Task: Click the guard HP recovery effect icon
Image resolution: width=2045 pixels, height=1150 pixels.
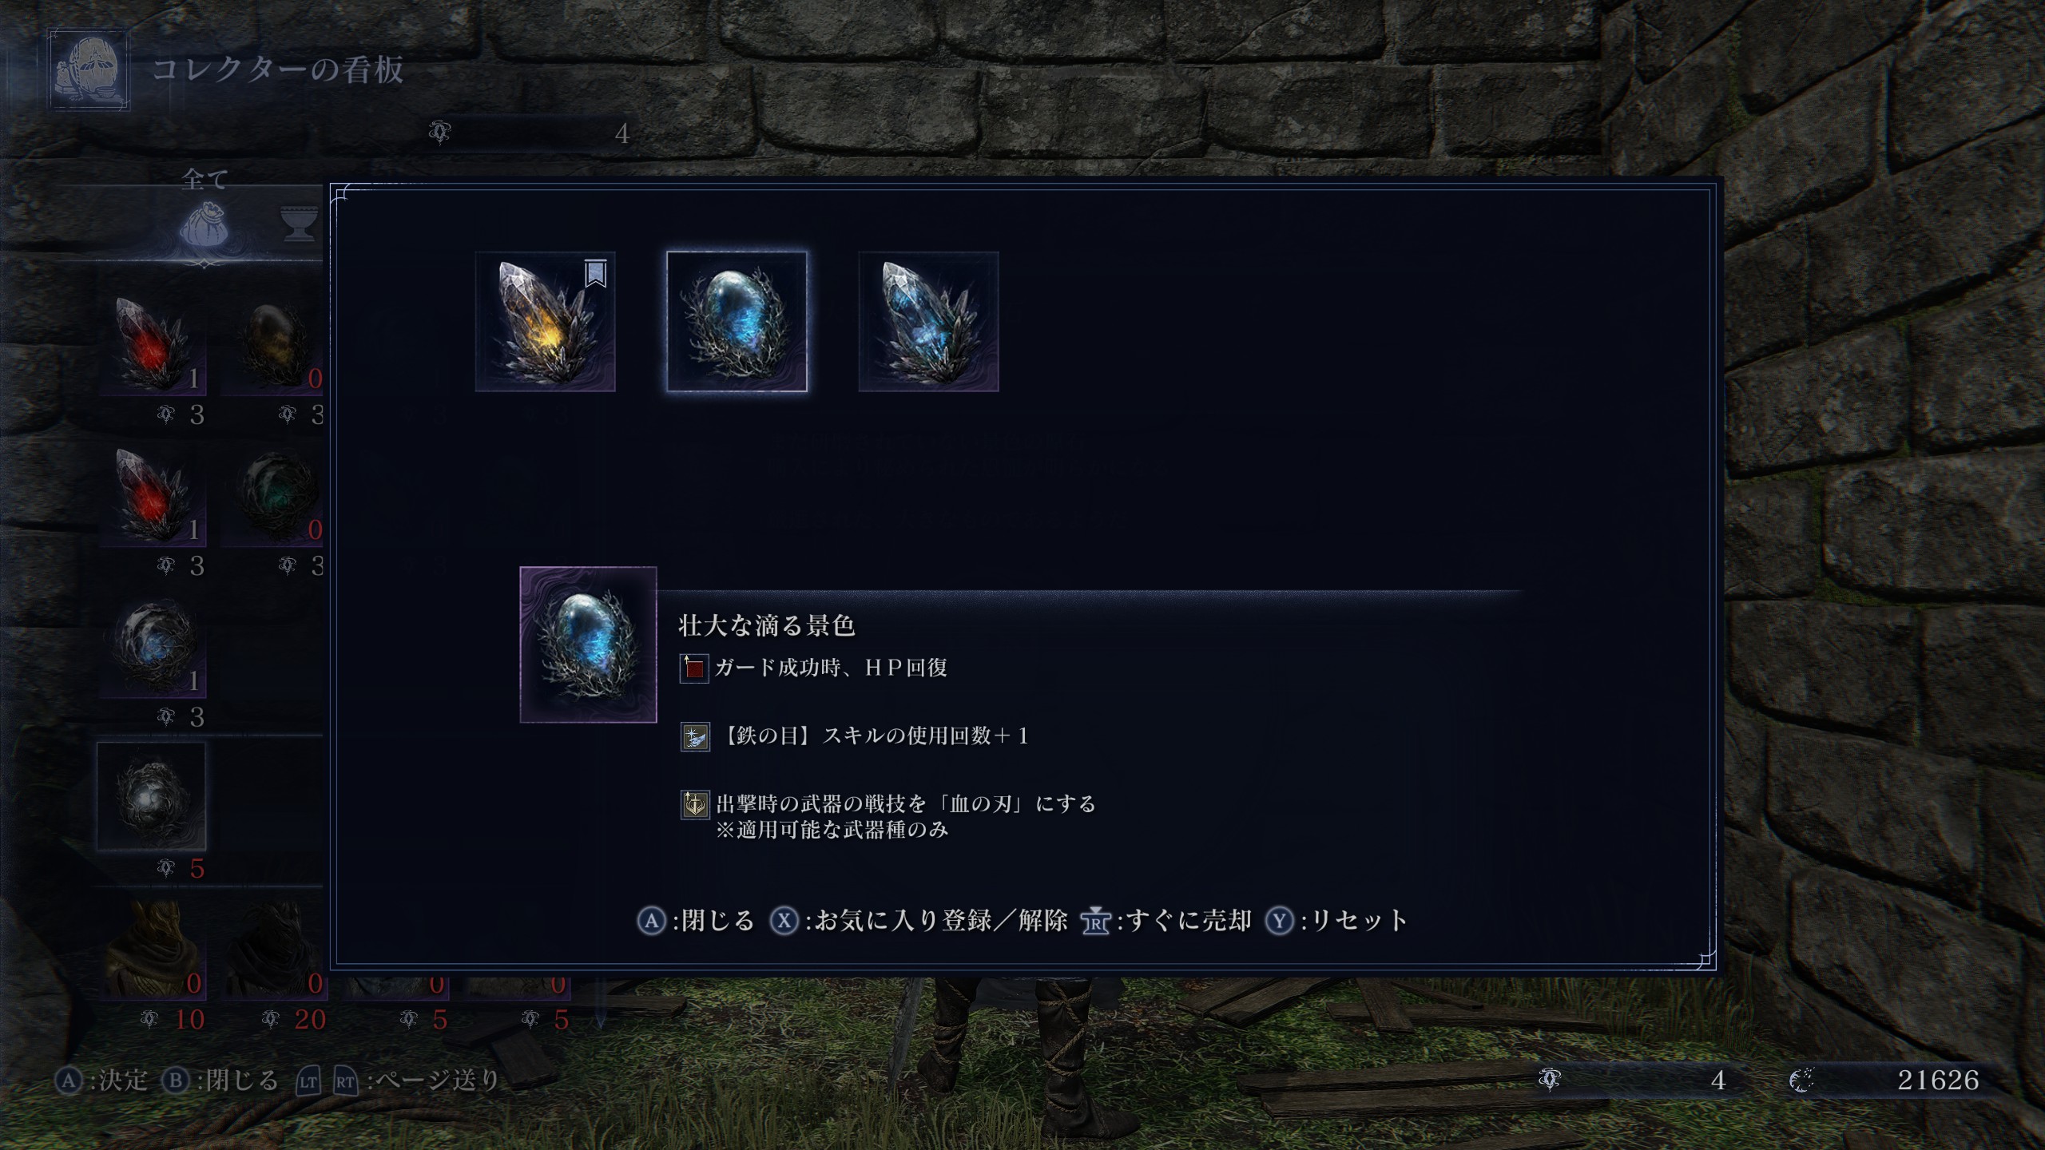Action: [694, 668]
